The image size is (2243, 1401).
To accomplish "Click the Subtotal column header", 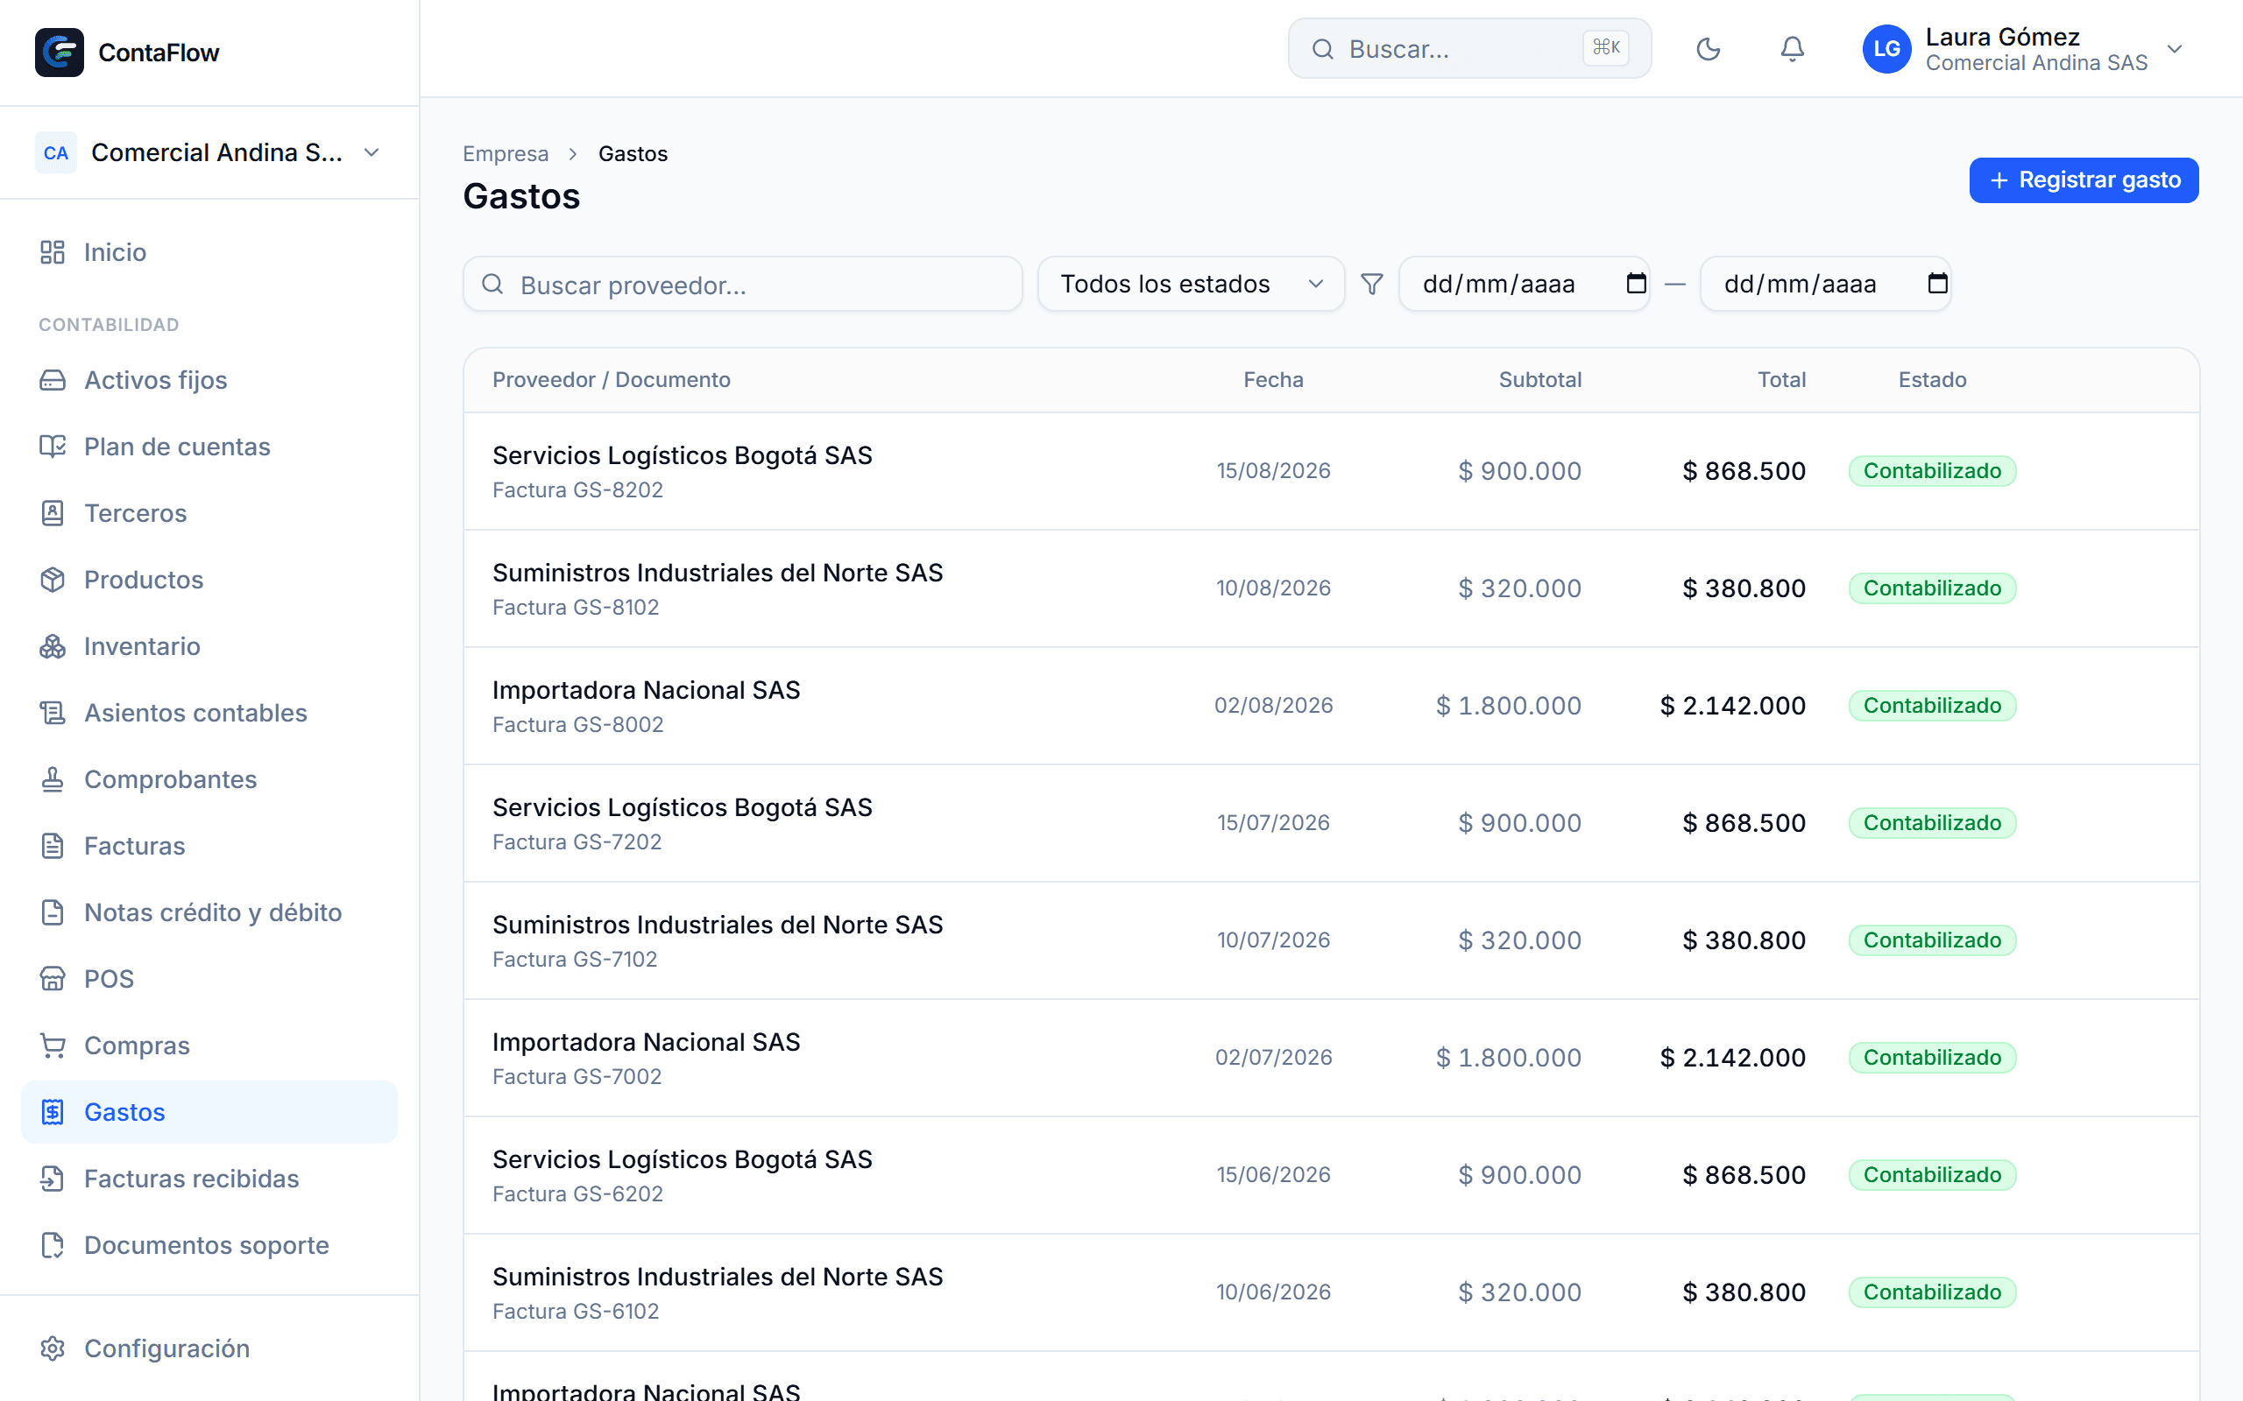I will (1539, 380).
